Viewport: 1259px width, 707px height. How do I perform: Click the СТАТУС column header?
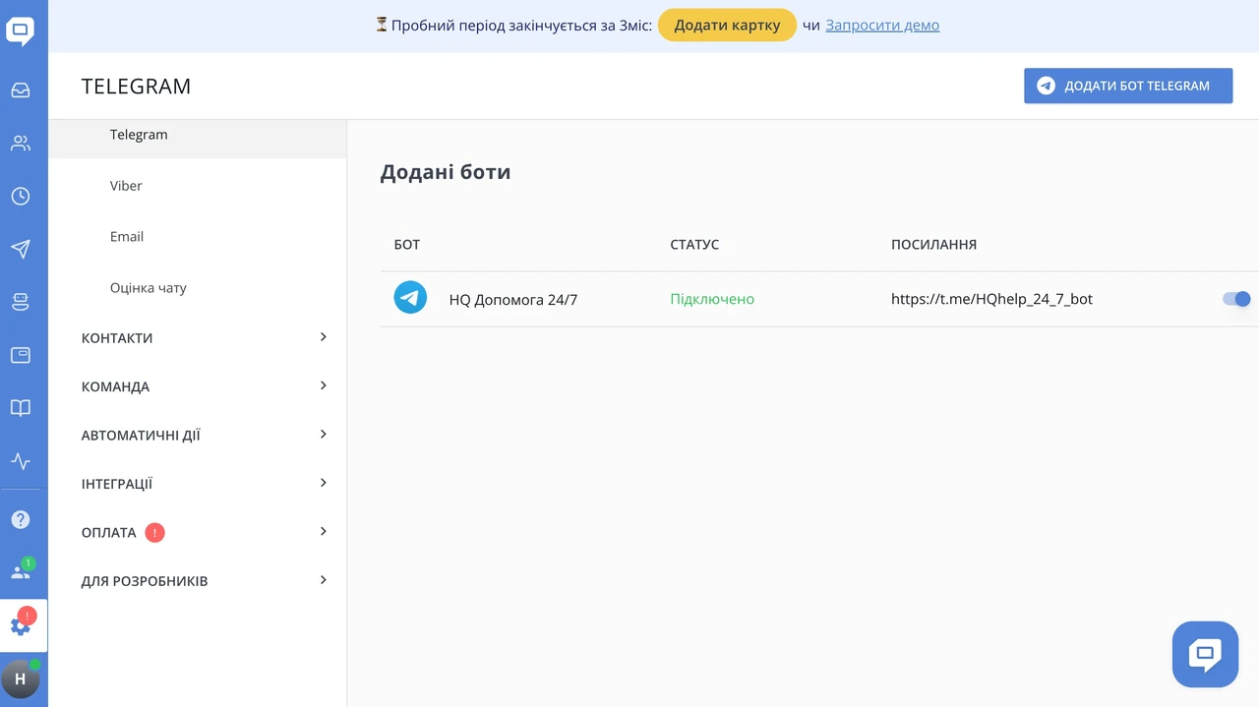[x=694, y=244]
